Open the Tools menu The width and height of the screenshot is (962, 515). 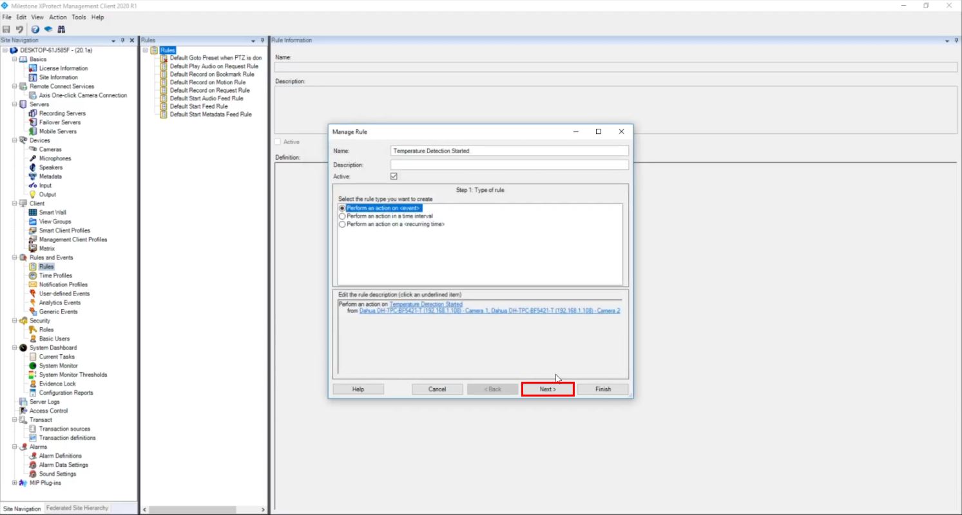point(79,17)
